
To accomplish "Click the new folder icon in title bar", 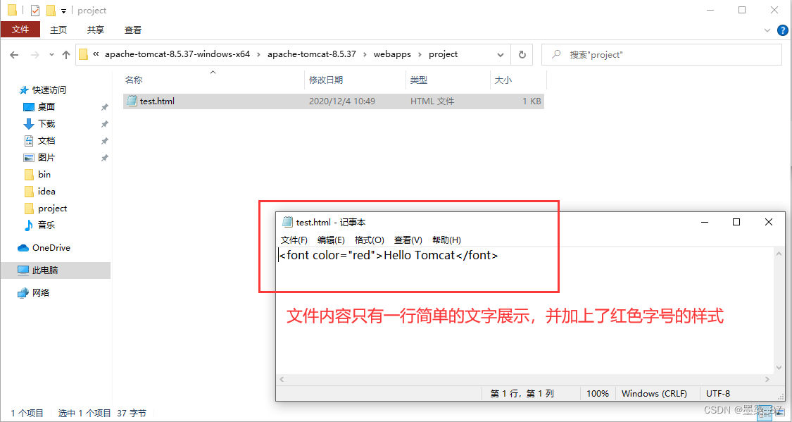I will coord(51,10).
